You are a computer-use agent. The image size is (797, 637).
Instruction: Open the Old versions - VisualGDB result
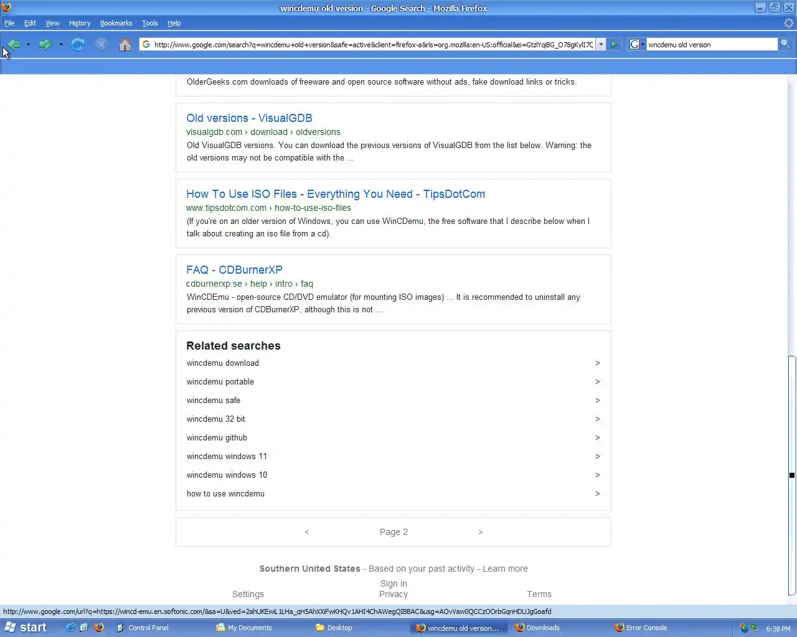[249, 118]
